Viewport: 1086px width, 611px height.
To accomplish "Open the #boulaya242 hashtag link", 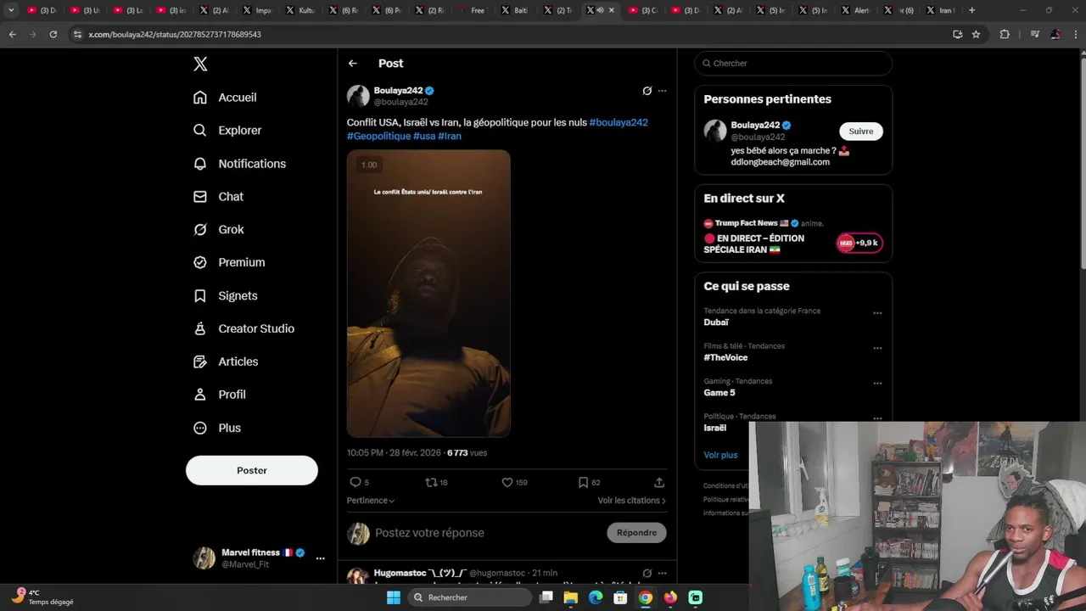I will point(619,122).
